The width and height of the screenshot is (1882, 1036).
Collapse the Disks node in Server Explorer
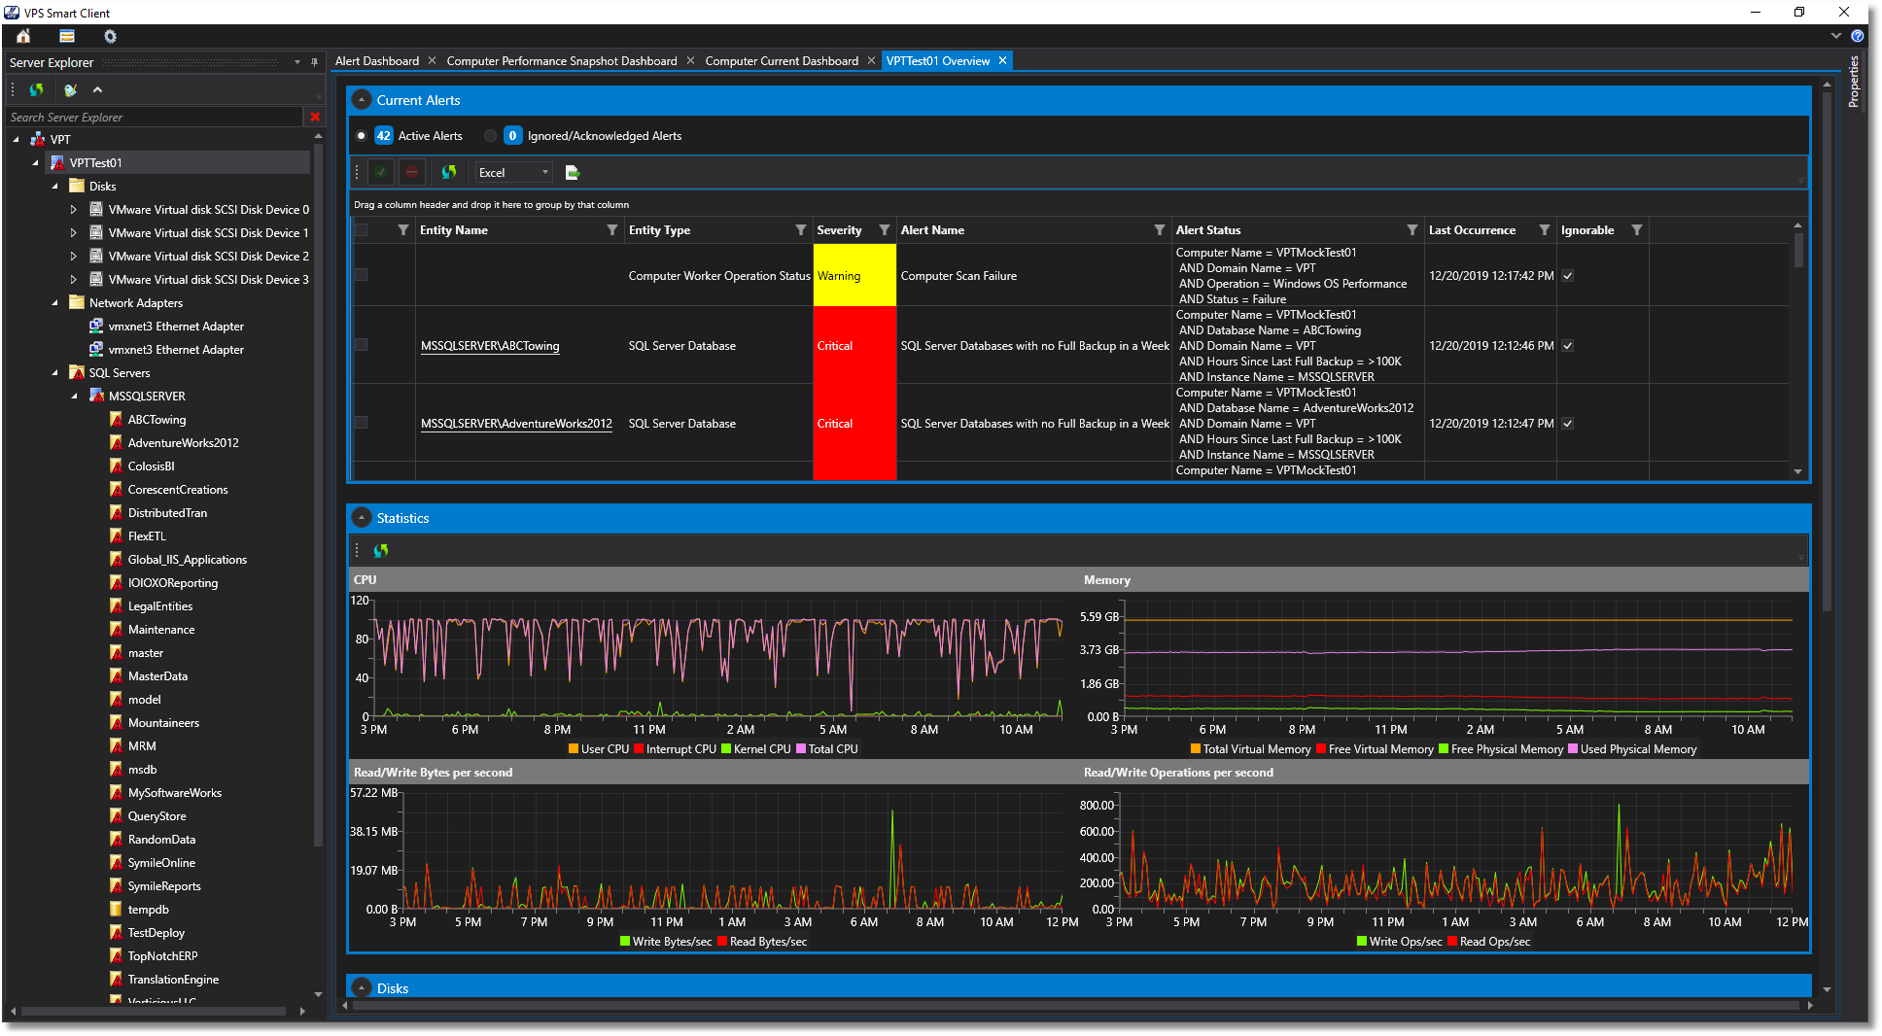55,186
